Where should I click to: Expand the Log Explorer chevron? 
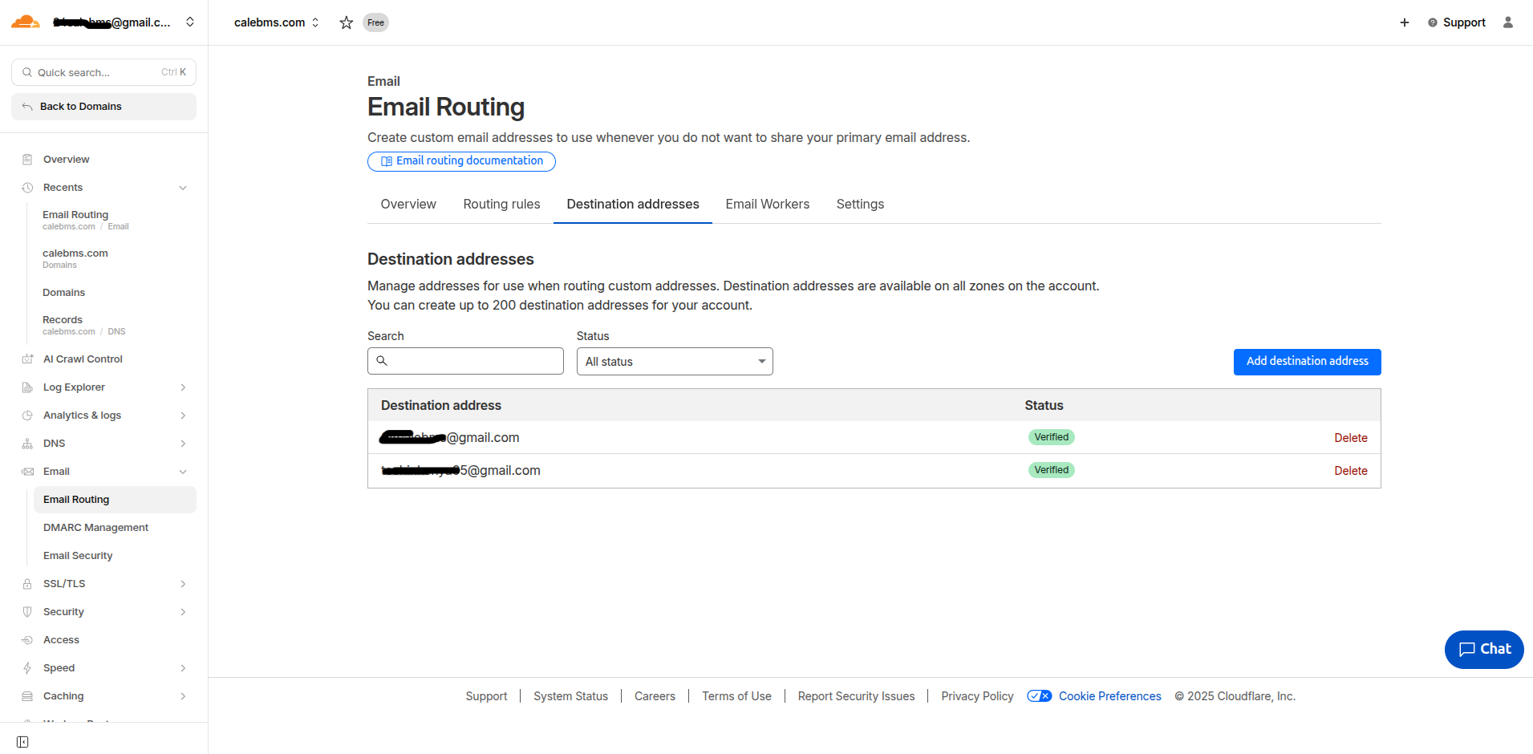pyautogui.click(x=183, y=387)
